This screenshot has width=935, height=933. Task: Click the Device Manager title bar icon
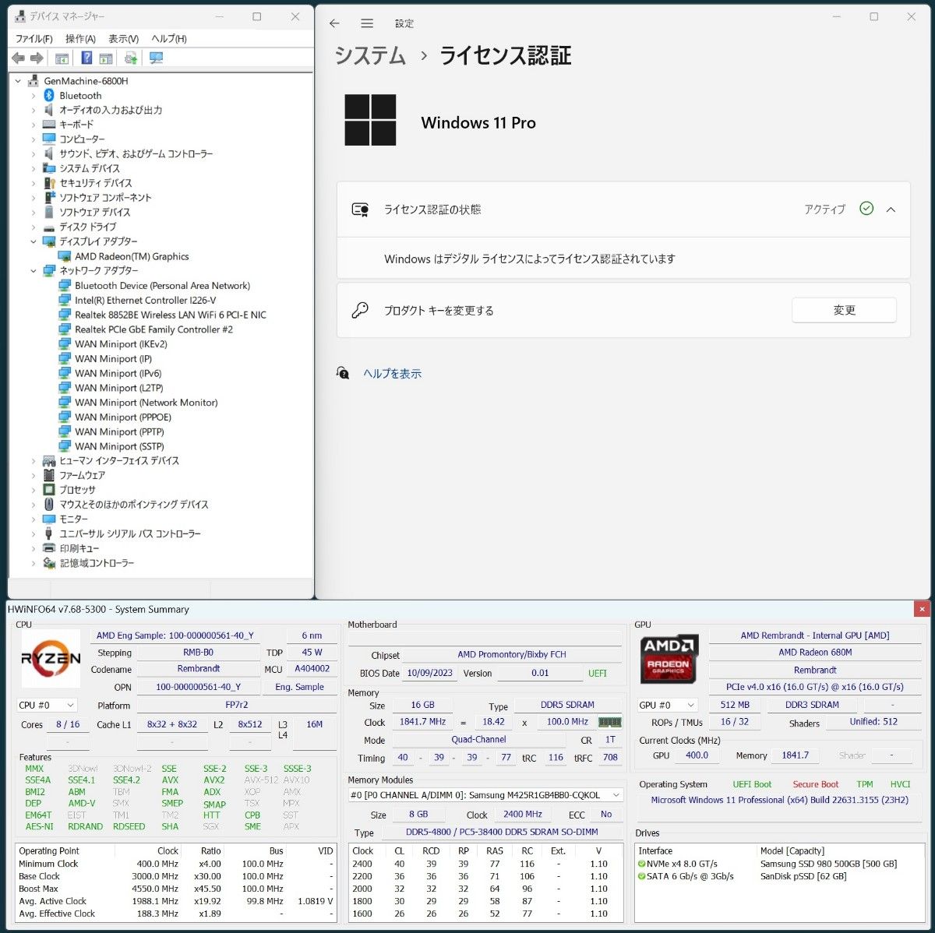[x=19, y=16]
